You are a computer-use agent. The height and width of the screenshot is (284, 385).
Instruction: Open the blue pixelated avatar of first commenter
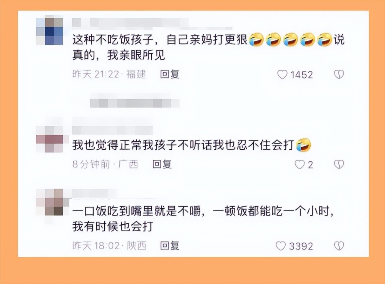coord(50,31)
